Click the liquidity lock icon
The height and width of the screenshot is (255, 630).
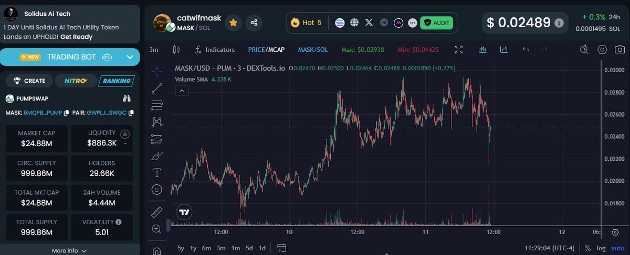pos(124,133)
